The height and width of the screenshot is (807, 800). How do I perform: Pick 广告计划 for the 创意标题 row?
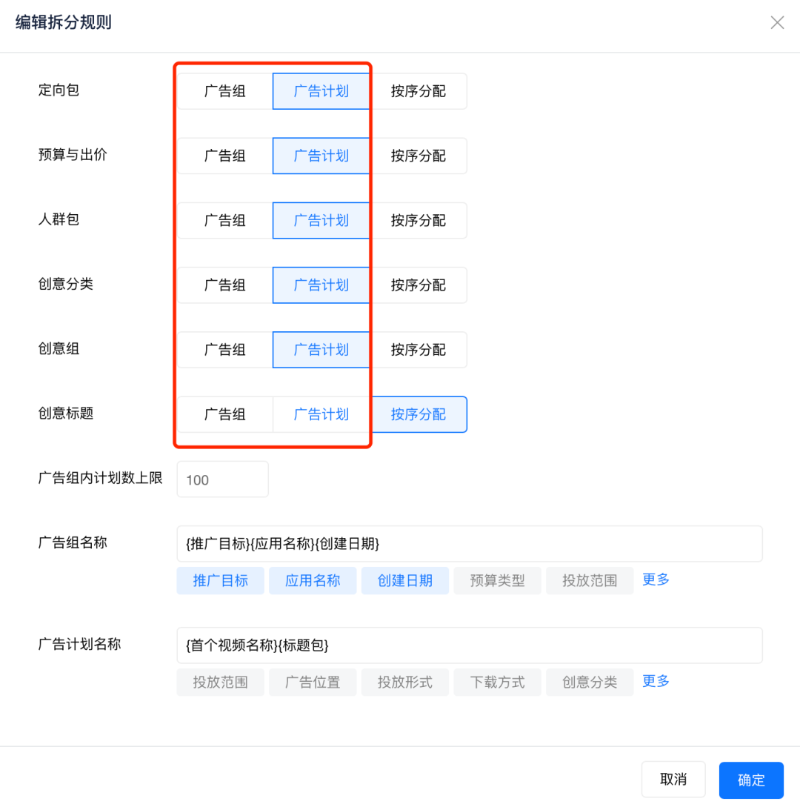pyautogui.click(x=321, y=414)
